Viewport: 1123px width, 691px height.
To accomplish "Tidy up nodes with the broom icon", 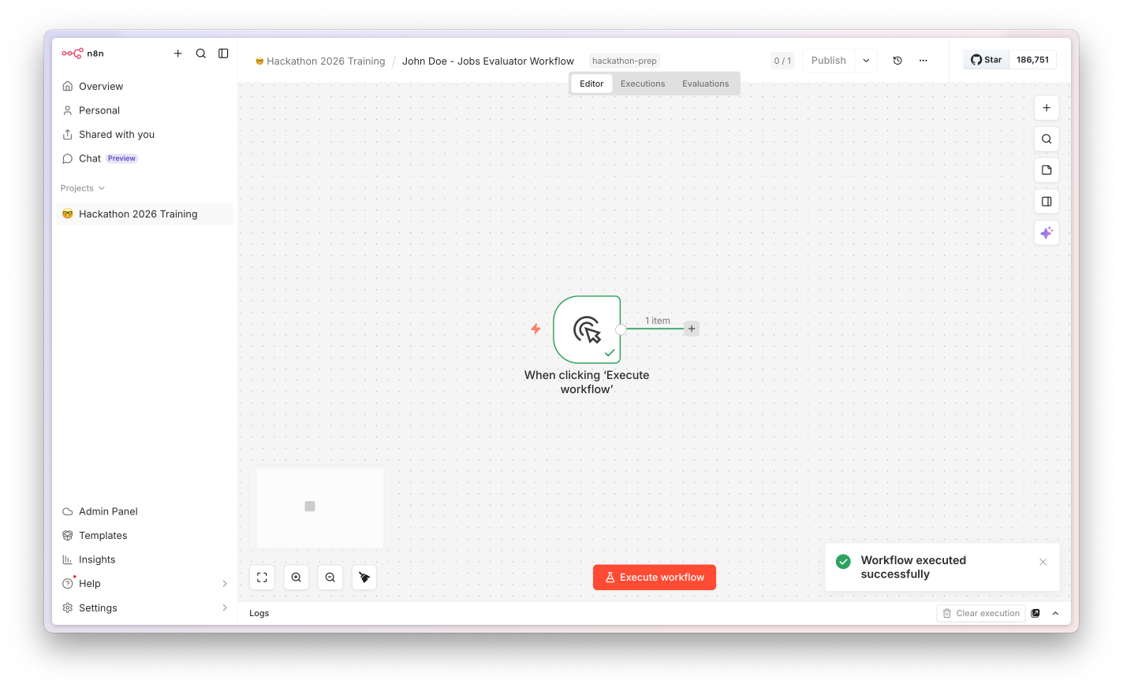I will (364, 578).
